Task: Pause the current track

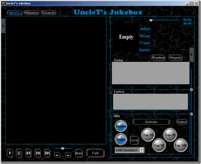Action: (x=19, y=153)
